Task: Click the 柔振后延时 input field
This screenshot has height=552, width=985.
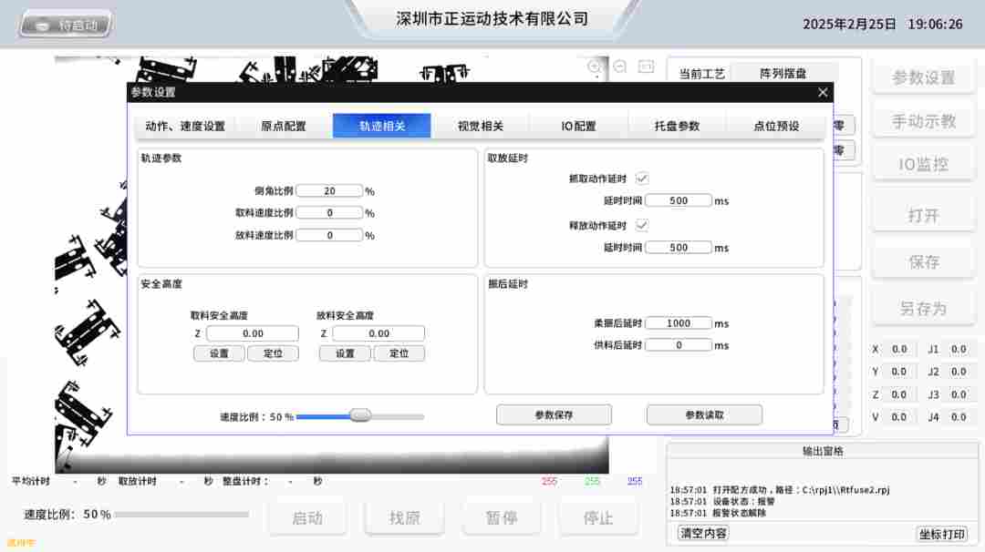Action: 679,323
